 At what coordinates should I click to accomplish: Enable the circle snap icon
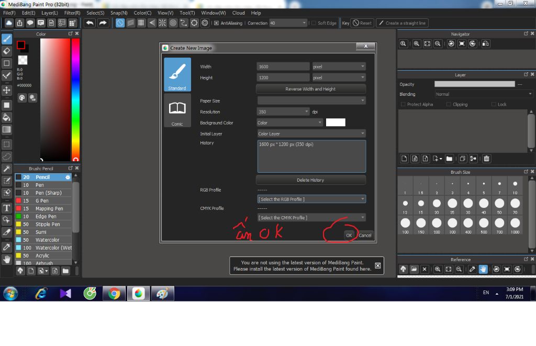(173, 23)
